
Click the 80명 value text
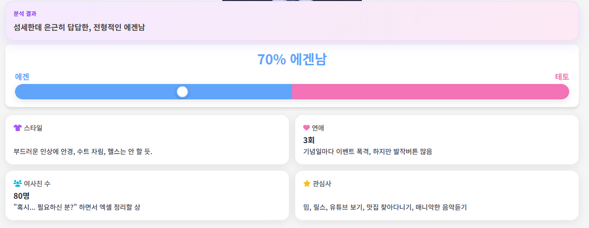[22, 196]
